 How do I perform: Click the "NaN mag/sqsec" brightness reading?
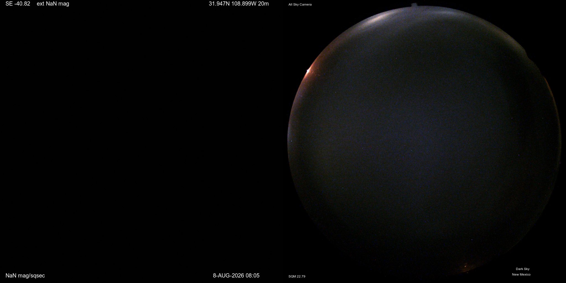(25, 276)
